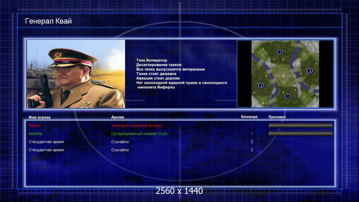Click 'Десантирование танков' description line
This screenshot has height=202, width=359.
[159, 65]
